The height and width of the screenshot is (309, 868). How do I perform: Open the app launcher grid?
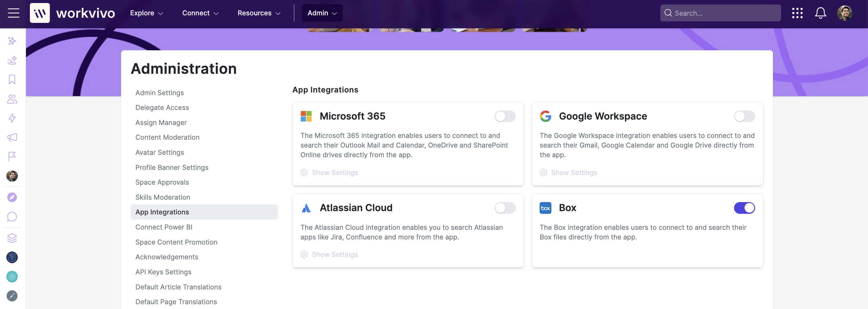797,13
